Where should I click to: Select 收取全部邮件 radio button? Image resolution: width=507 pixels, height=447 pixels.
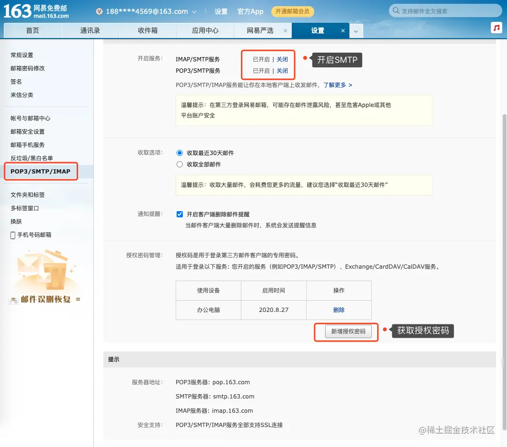(180, 165)
